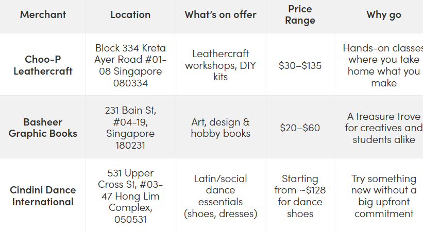Click the Leathercraft workshops, DIY kits cell

click(x=221, y=65)
